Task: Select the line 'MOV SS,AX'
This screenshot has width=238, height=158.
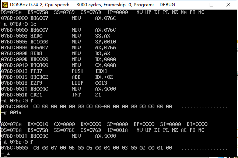Action: tap(91, 36)
